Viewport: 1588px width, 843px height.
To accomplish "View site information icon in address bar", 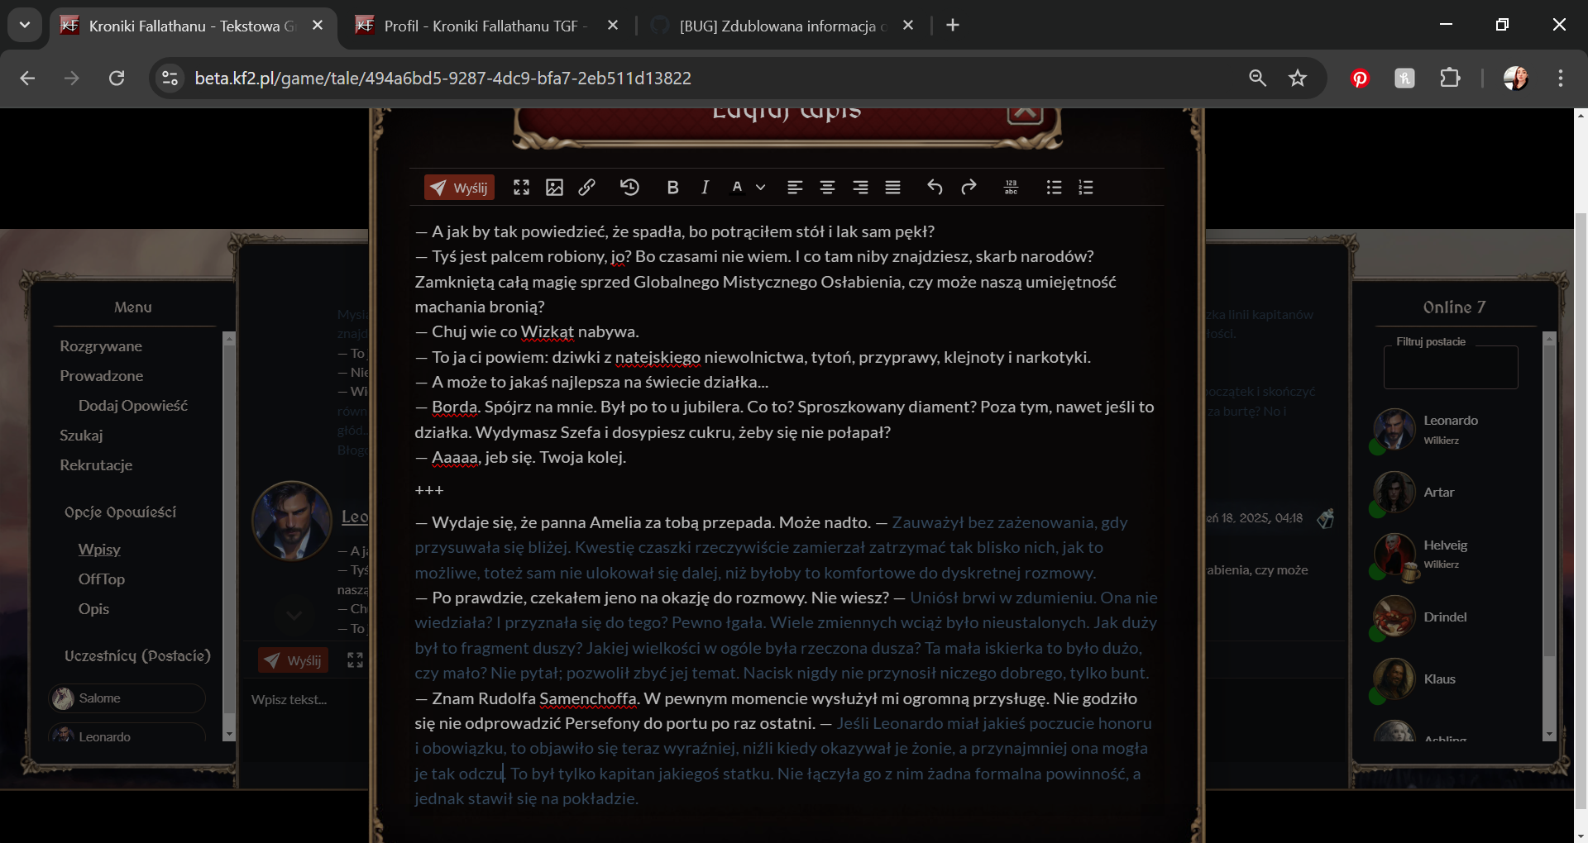I will coord(170,79).
